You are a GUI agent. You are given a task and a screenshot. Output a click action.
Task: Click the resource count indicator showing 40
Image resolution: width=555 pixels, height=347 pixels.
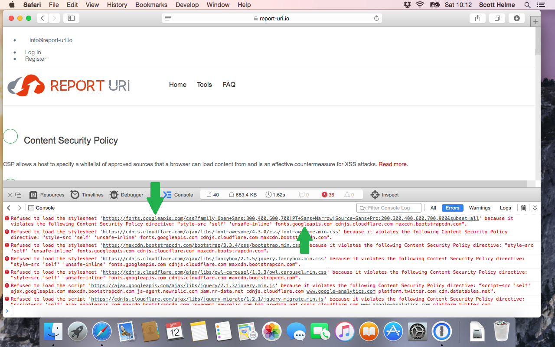click(212, 195)
